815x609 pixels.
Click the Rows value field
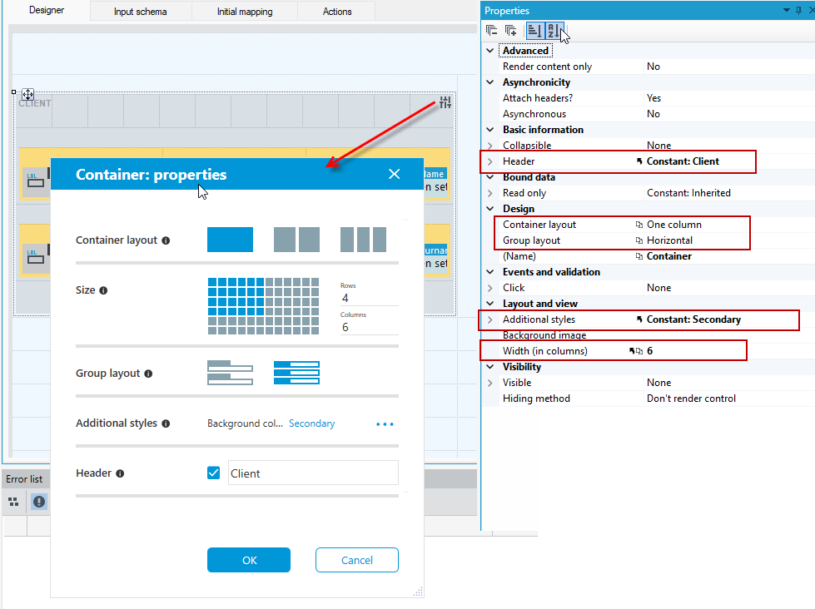(370, 299)
